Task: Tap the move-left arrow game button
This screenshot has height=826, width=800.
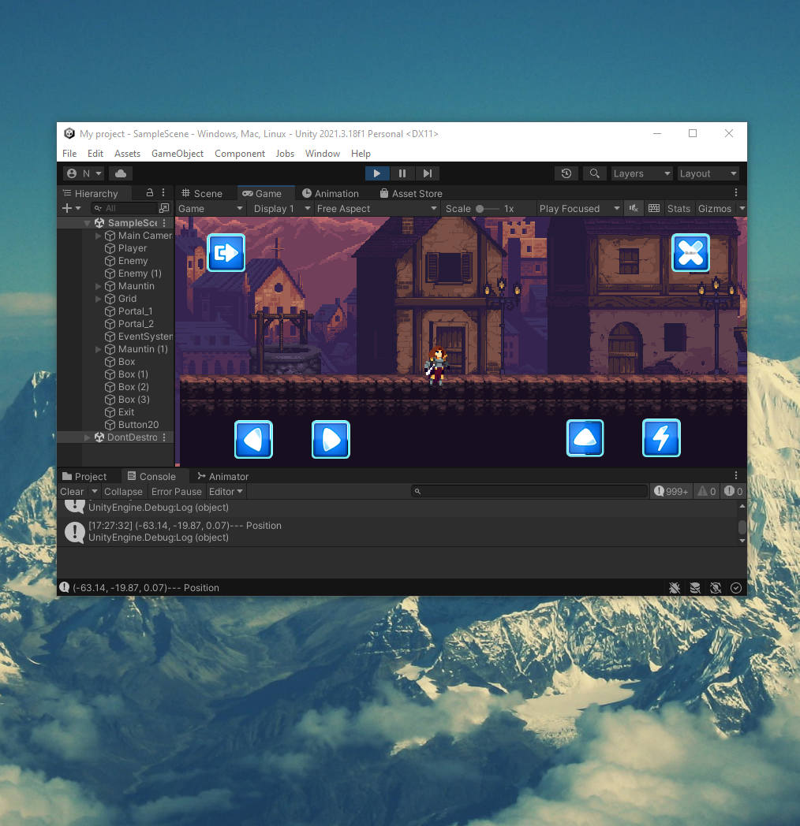Action: [x=254, y=439]
